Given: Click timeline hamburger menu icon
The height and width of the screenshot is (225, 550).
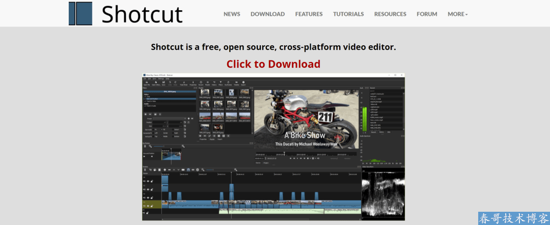Looking at the screenshot, I should (145, 170).
